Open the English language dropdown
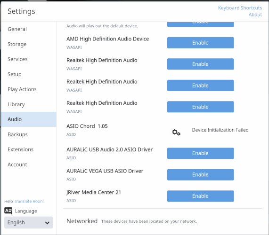The width and height of the screenshot is (269, 235). [x=28, y=222]
